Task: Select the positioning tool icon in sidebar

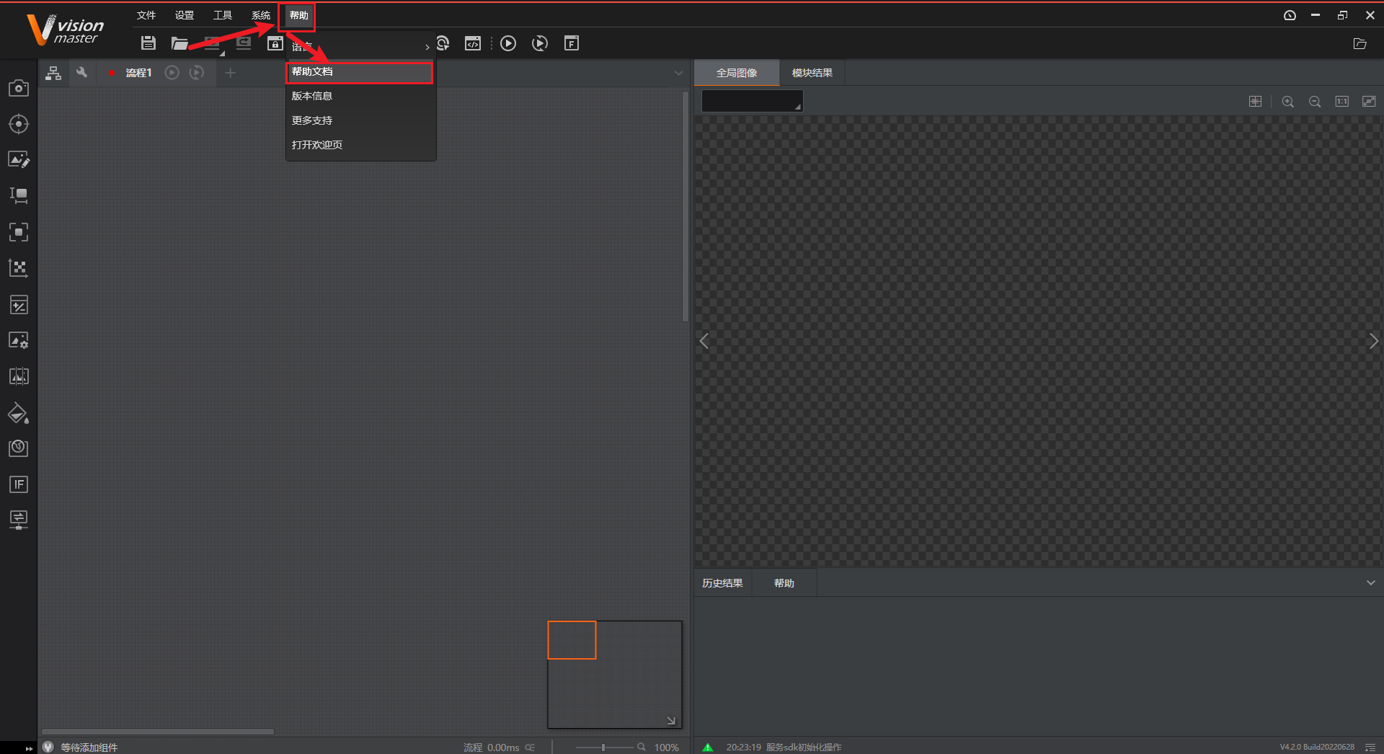Action: coord(19,124)
